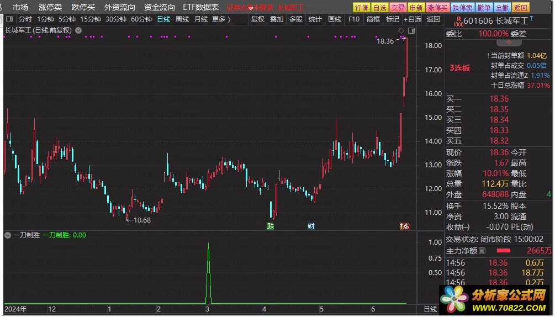Click the 3连板 label

[x=460, y=68]
